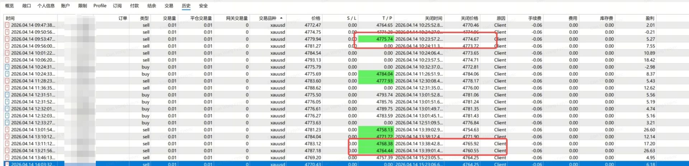Open the 付款 tab
The image size is (689, 166).
(x=135, y=6)
